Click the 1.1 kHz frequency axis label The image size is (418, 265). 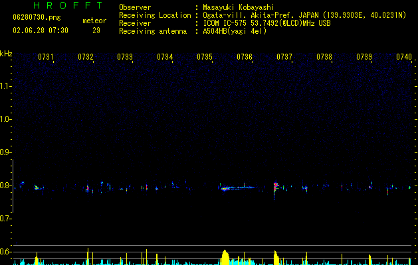5,86
